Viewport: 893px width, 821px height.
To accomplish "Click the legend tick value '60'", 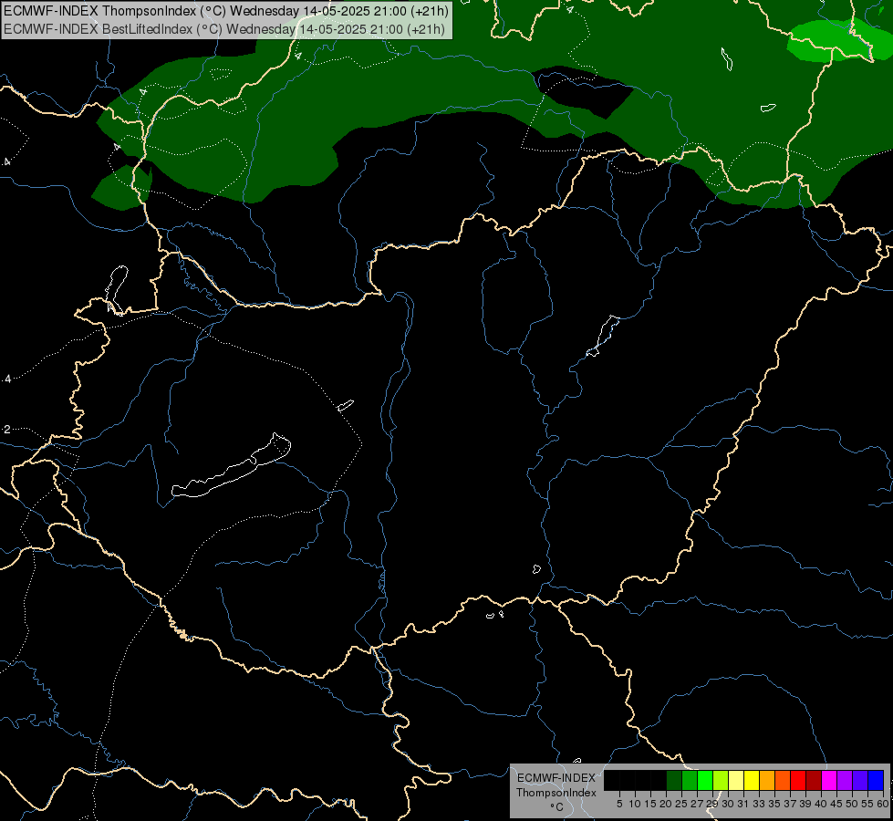I will click(x=883, y=804).
